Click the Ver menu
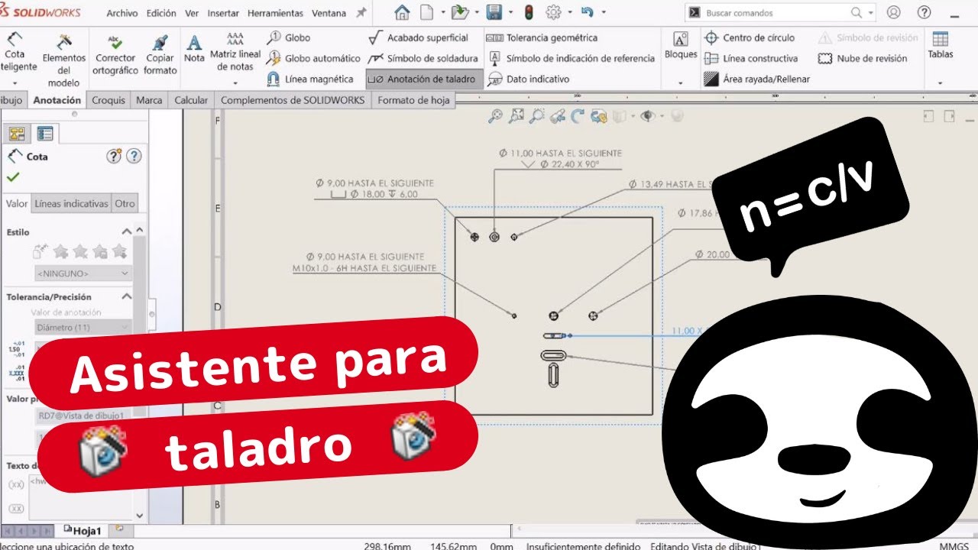Screen dimensions: 978x550 [x=192, y=13]
